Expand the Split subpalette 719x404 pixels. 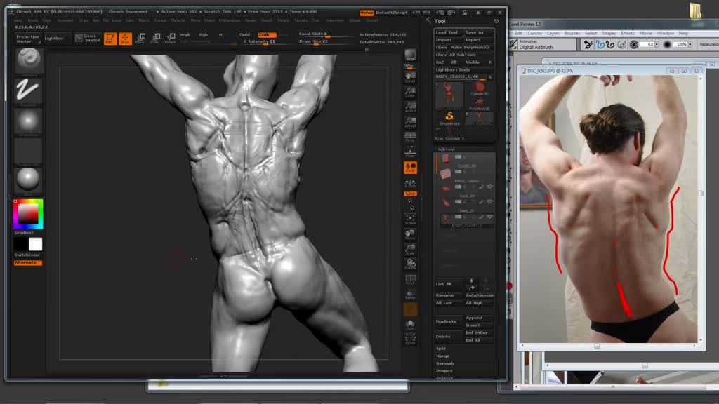(441, 349)
